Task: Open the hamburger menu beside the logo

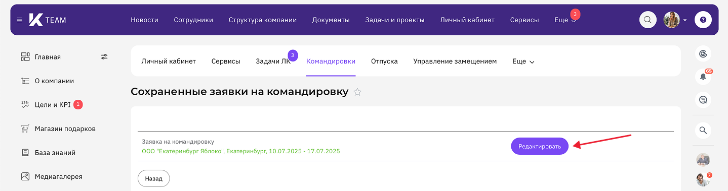Action: (20, 20)
